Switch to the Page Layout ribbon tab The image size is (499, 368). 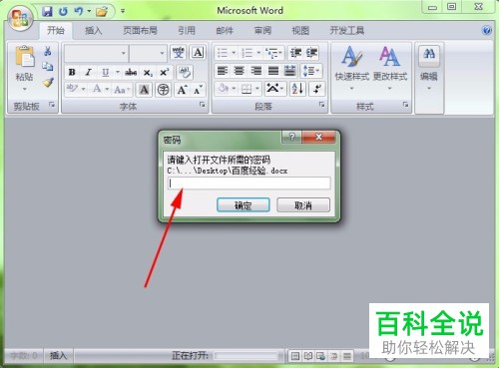[140, 31]
